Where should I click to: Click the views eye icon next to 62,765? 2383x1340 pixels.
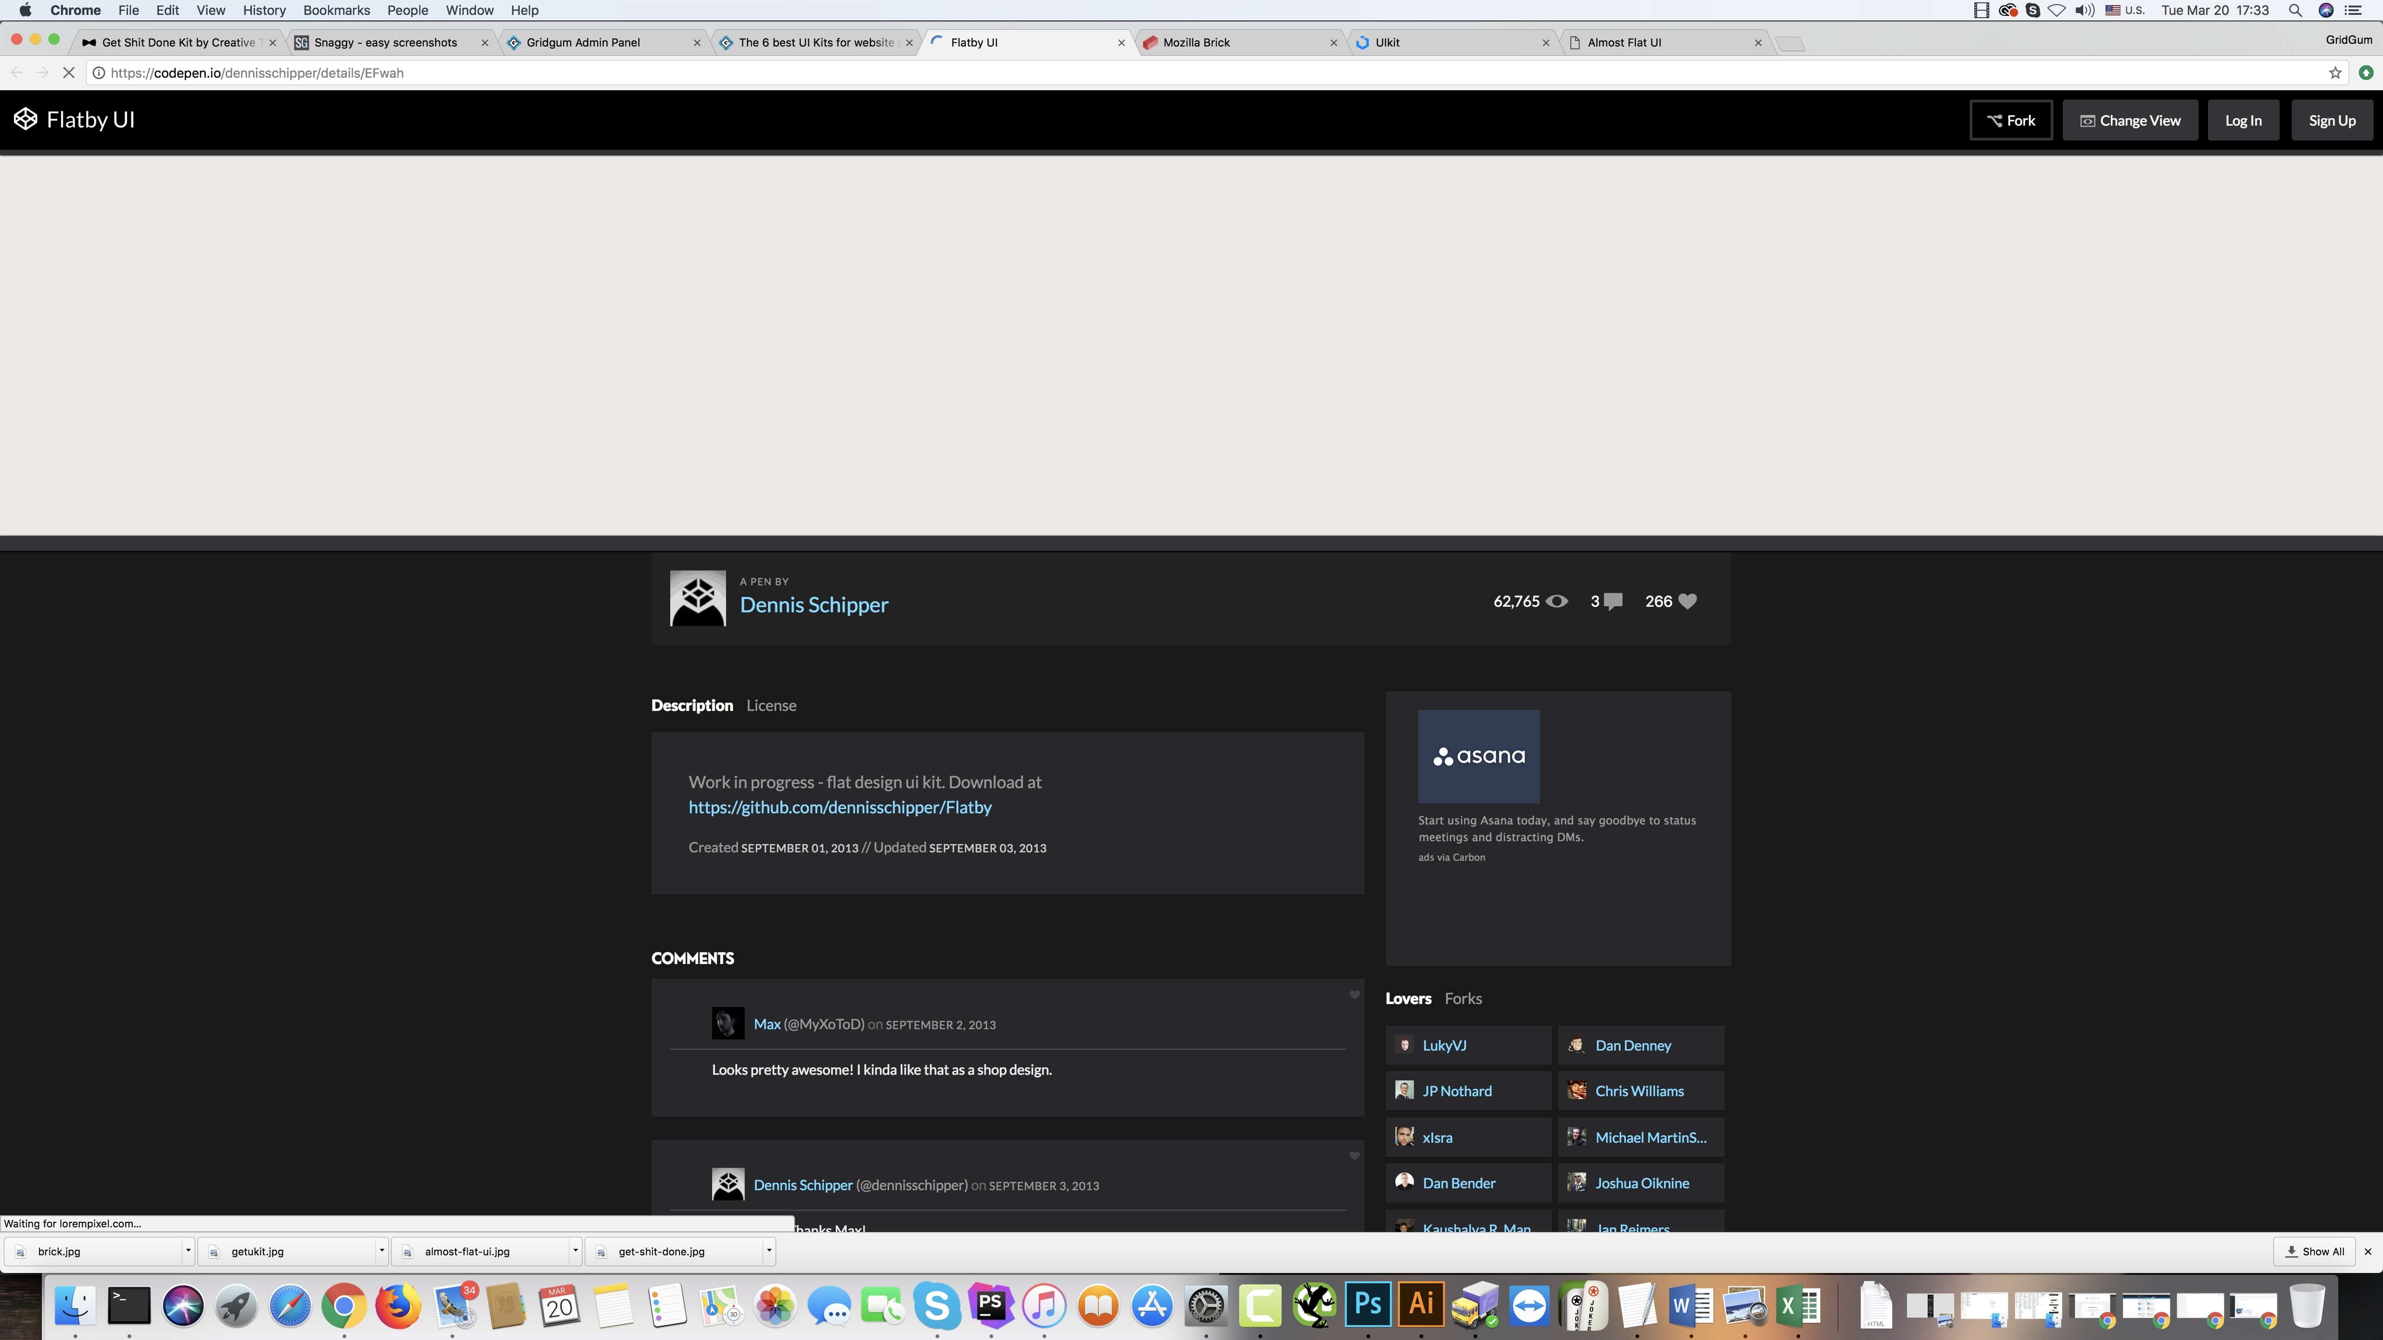pyautogui.click(x=1557, y=601)
